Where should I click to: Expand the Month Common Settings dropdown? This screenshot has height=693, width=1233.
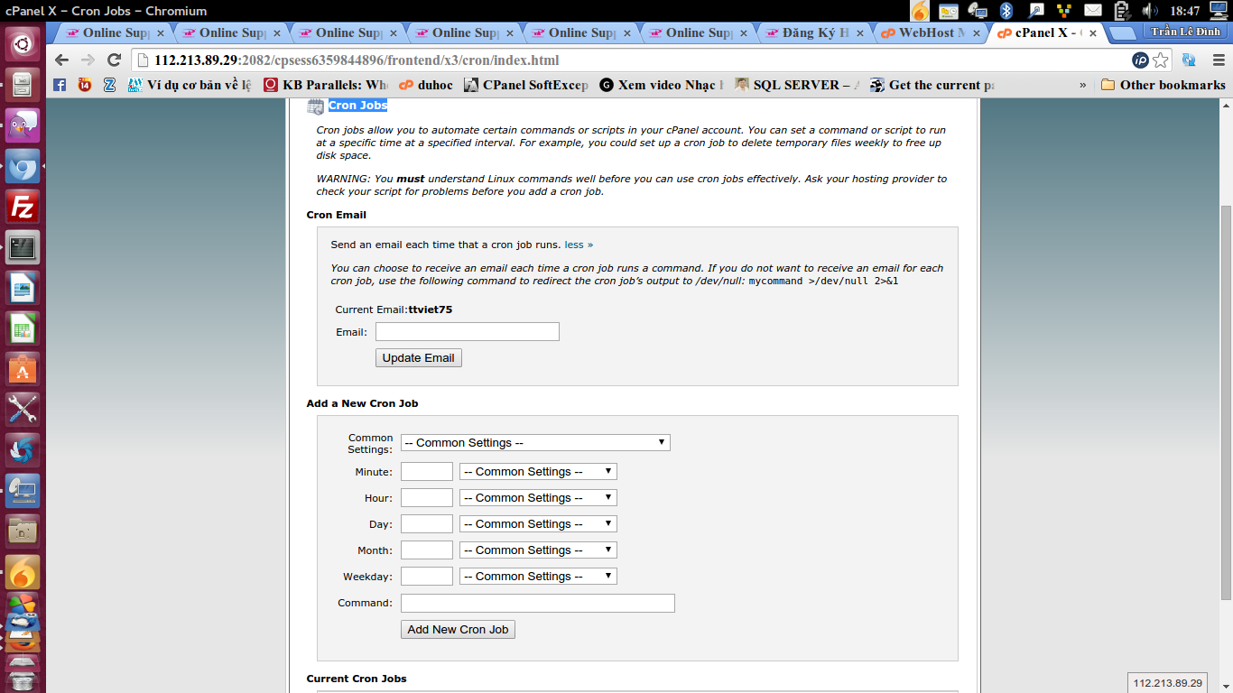tap(538, 550)
